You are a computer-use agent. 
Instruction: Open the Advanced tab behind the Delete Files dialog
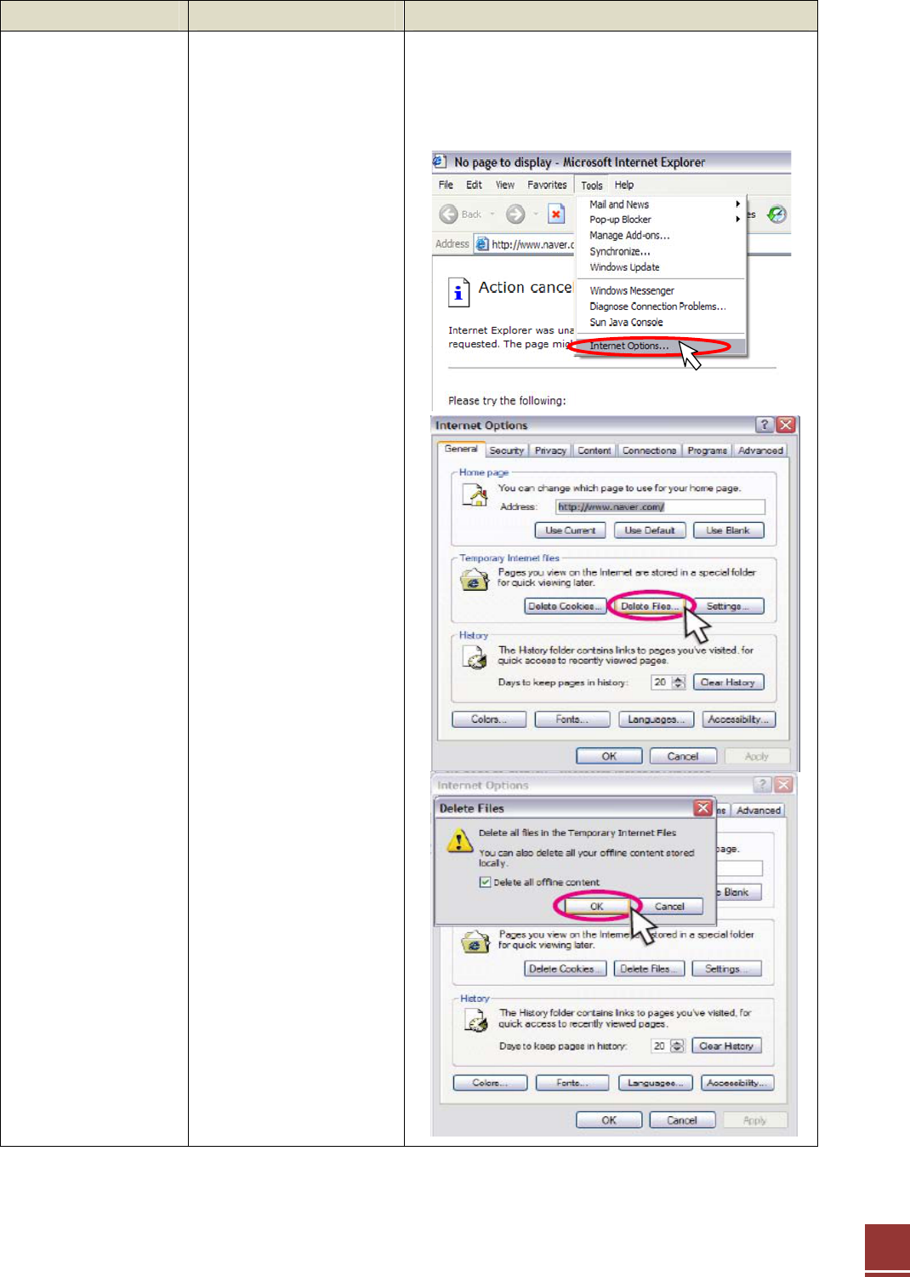coord(759,810)
